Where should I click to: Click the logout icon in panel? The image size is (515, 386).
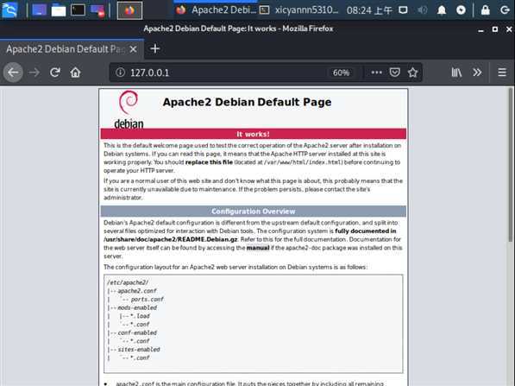(x=505, y=10)
